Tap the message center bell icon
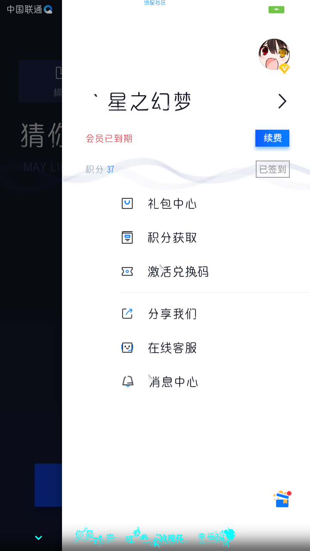 [x=127, y=381]
